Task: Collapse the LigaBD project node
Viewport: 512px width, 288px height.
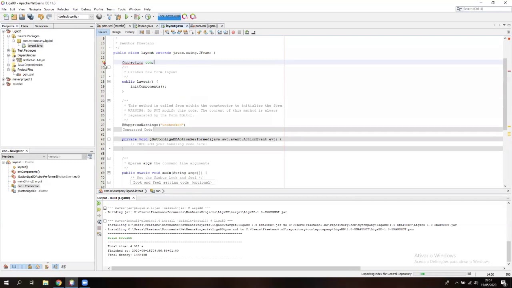Action: [x=3, y=31]
